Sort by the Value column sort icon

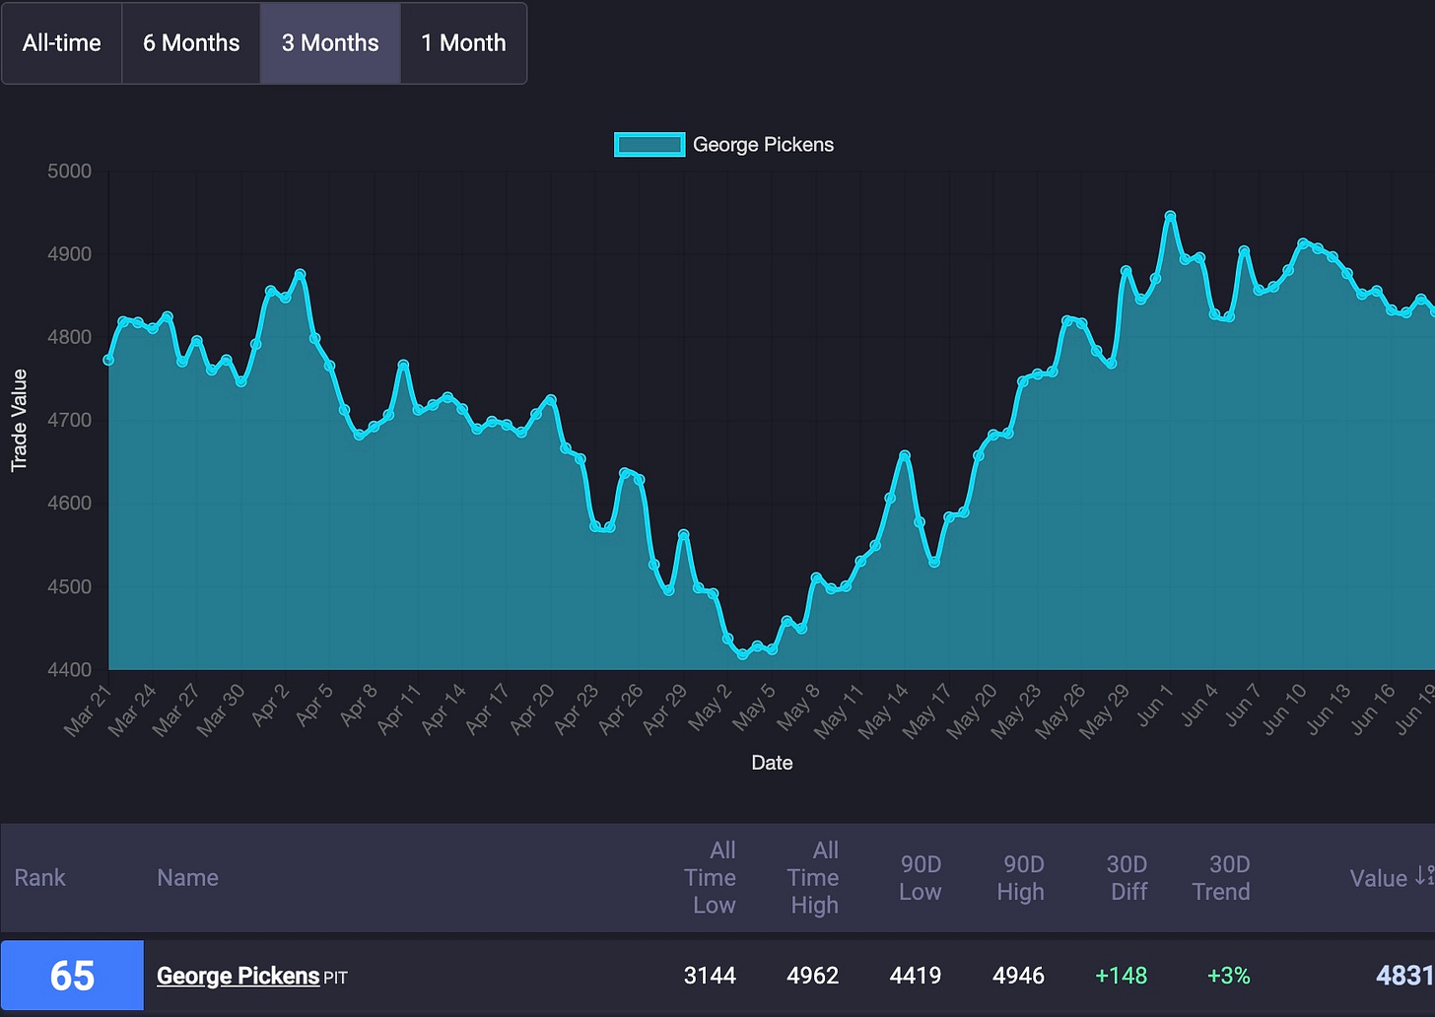pos(1424,875)
